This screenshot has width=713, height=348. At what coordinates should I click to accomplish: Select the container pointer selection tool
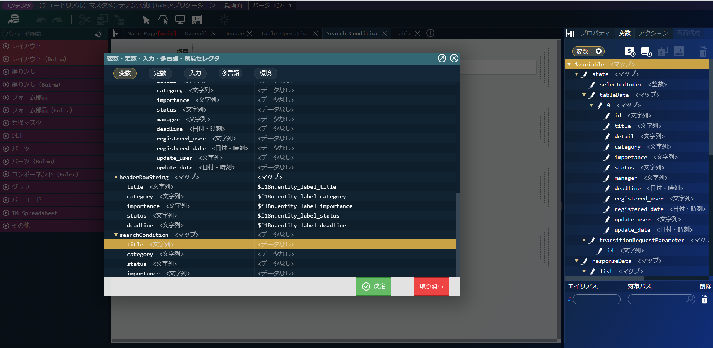point(163,20)
